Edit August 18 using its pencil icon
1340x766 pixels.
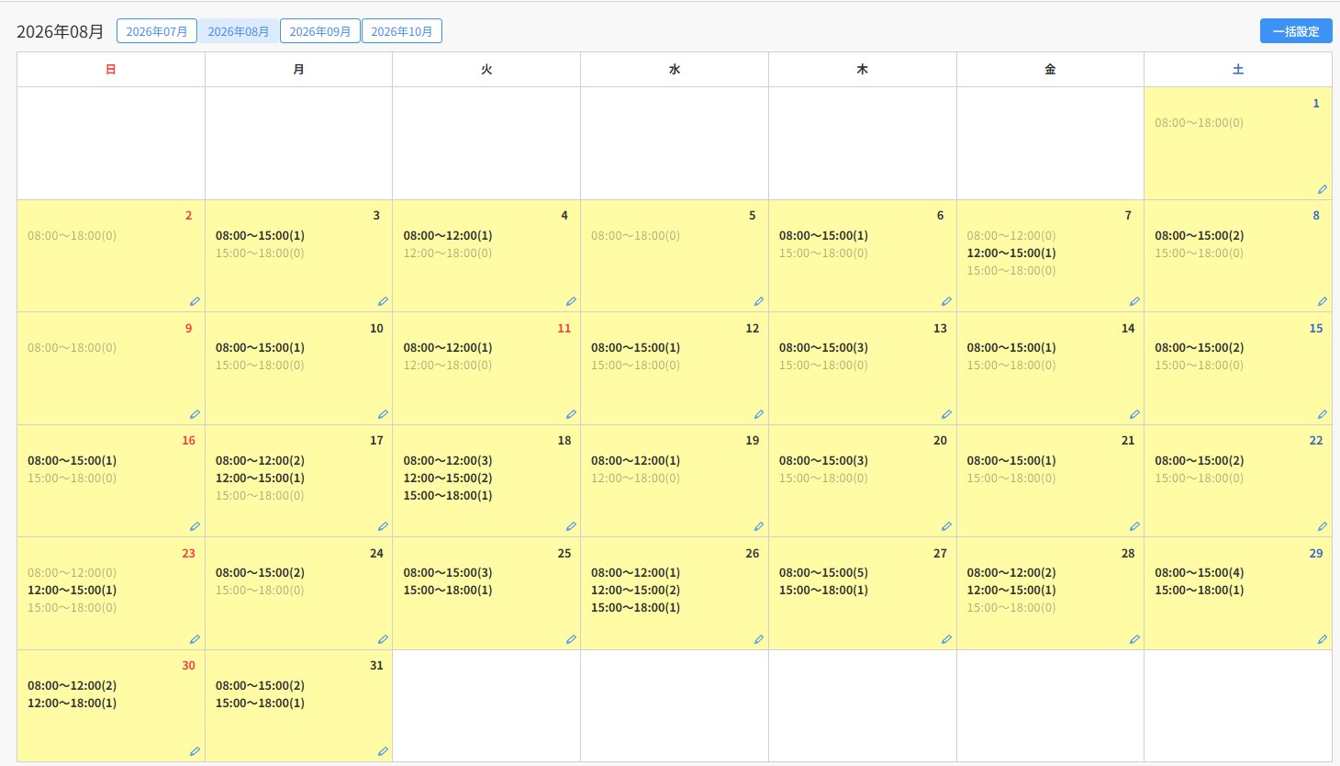coord(571,526)
